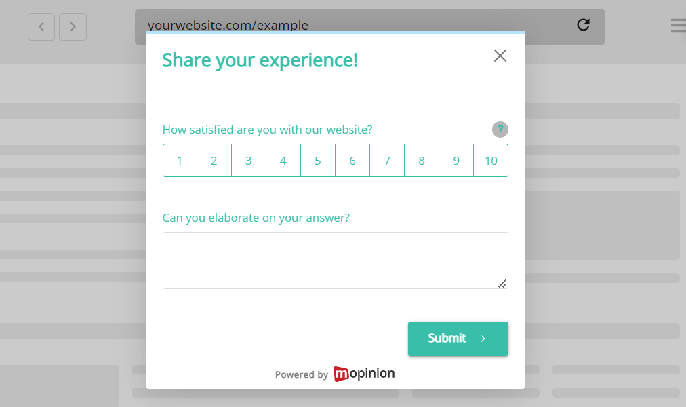Select rating 3 on the satisfaction scale
This screenshot has height=407, width=686.
[x=249, y=160]
